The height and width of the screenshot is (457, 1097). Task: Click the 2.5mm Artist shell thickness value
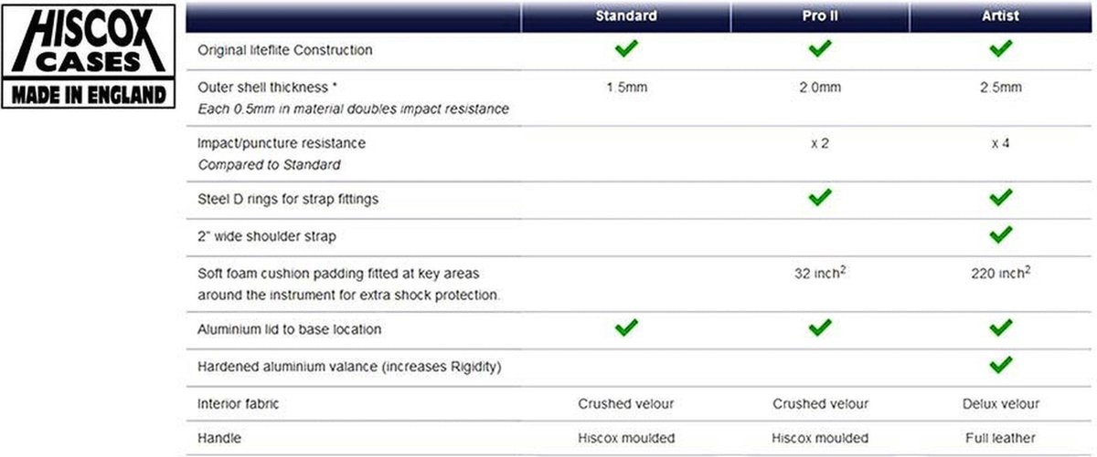pos(1000,88)
